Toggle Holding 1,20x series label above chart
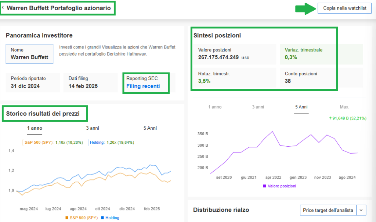376x222 pixels. [111, 142]
